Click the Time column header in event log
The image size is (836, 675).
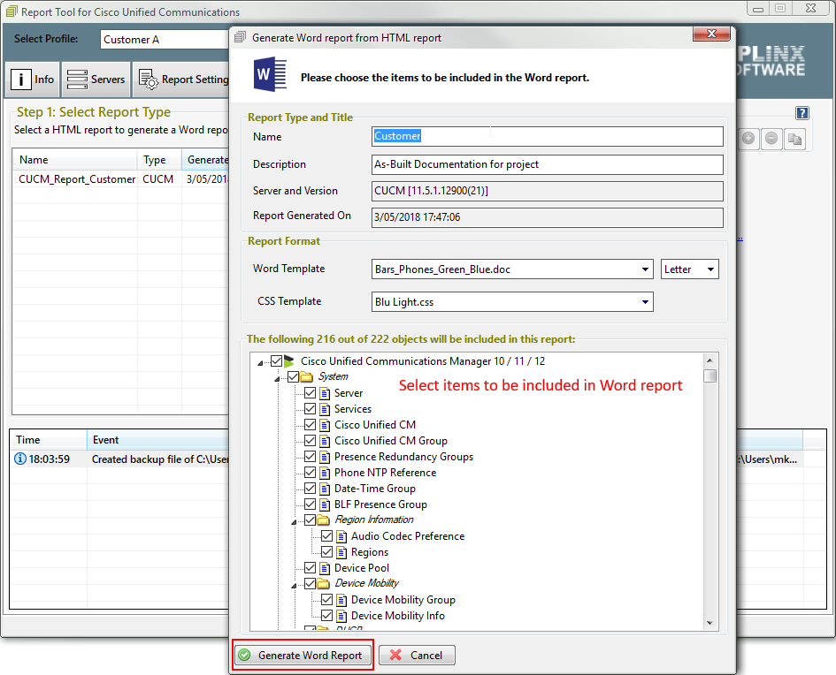pos(49,440)
